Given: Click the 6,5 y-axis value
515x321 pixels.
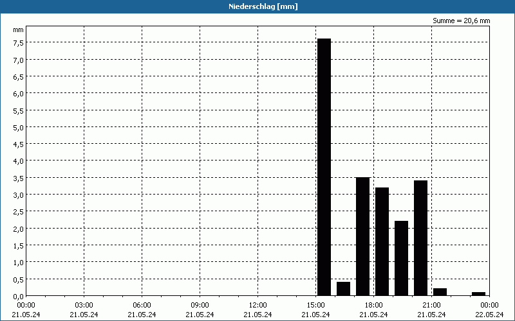Looking at the screenshot, I should pyautogui.click(x=18, y=77).
